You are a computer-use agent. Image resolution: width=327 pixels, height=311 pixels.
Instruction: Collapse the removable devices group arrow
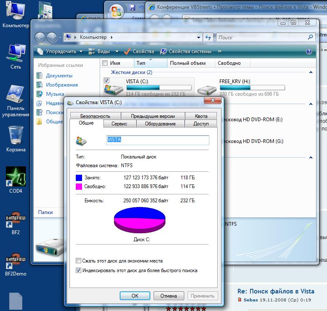coord(311,104)
